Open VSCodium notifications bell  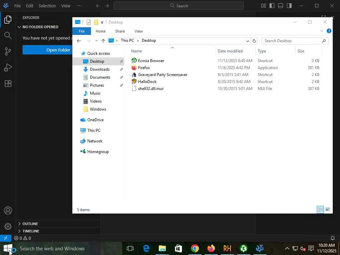(333, 238)
